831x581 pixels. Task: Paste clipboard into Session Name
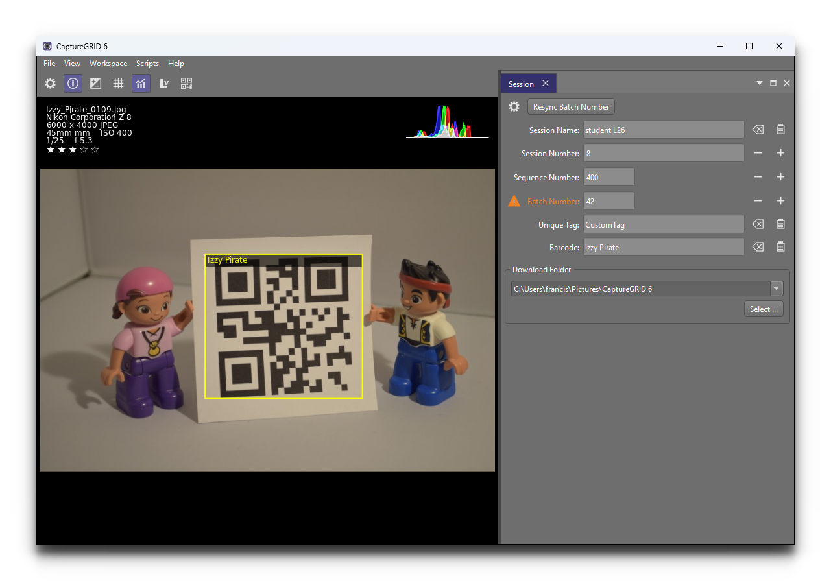click(x=780, y=130)
